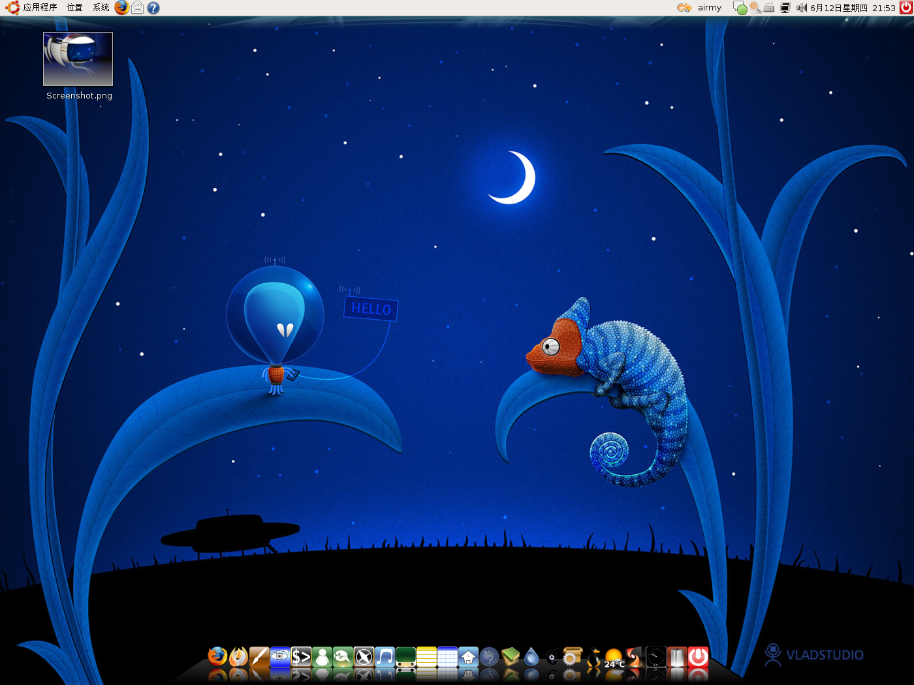Select the Screenshot.png file name label
The height and width of the screenshot is (685, 914).
[79, 95]
